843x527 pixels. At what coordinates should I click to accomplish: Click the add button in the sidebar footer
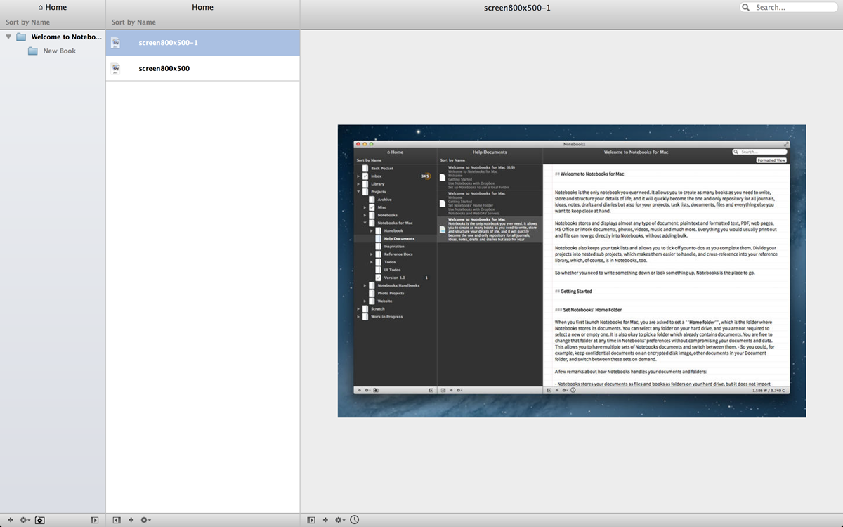10,520
